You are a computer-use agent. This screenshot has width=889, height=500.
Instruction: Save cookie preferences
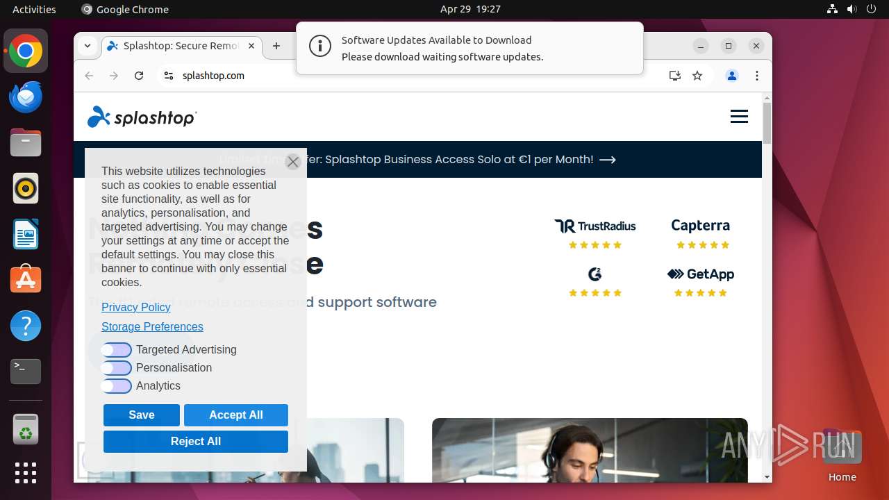[x=142, y=415]
